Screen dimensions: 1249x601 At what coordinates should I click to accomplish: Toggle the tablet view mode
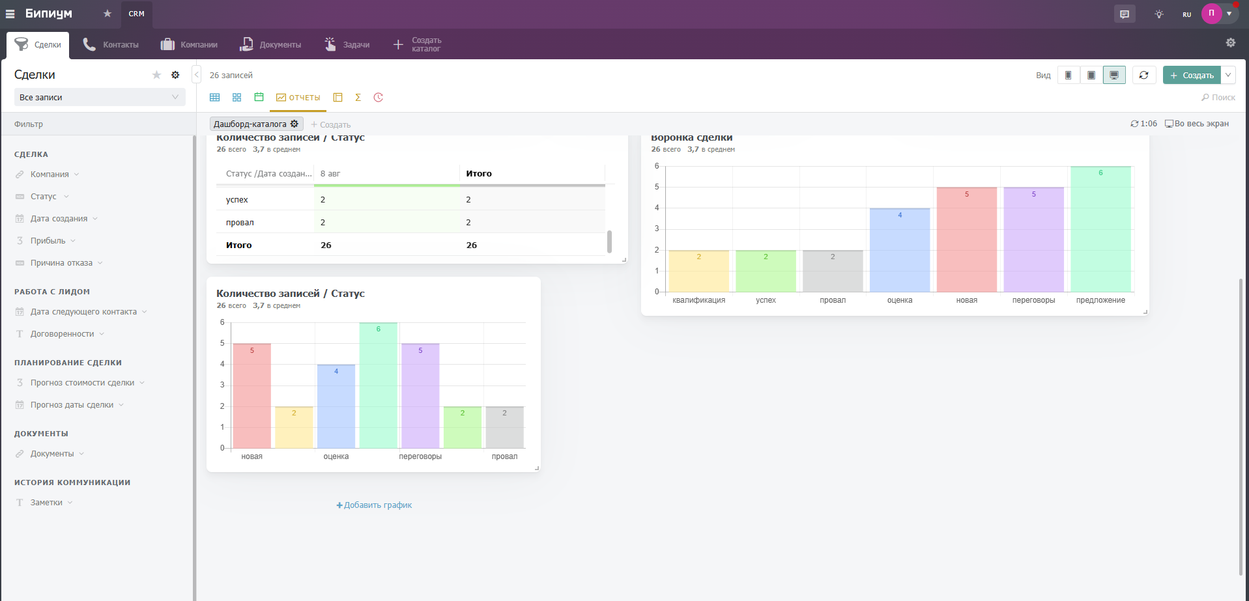[x=1091, y=76]
